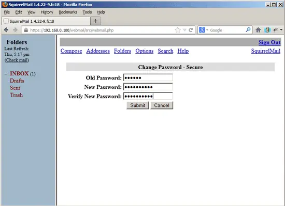Click the Change Password - Secure heading
The height and width of the screenshot is (206, 285).
[x=170, y=67]
